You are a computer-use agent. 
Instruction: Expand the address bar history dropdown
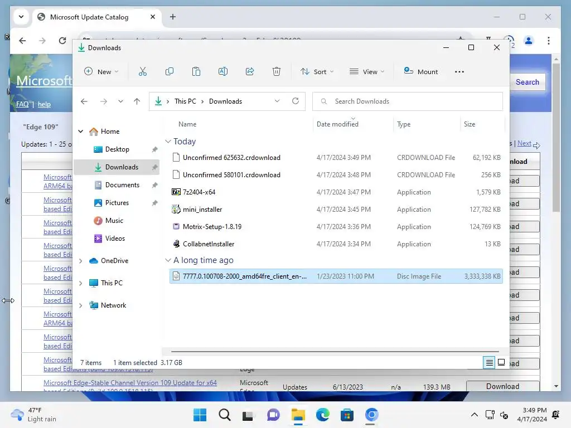277,101
